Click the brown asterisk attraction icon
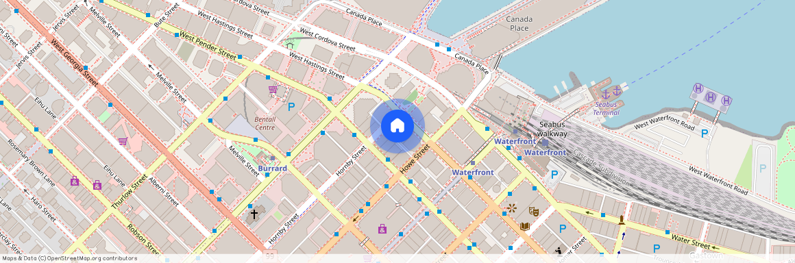The width and height of the screenshot is (795, 263). 511,208
